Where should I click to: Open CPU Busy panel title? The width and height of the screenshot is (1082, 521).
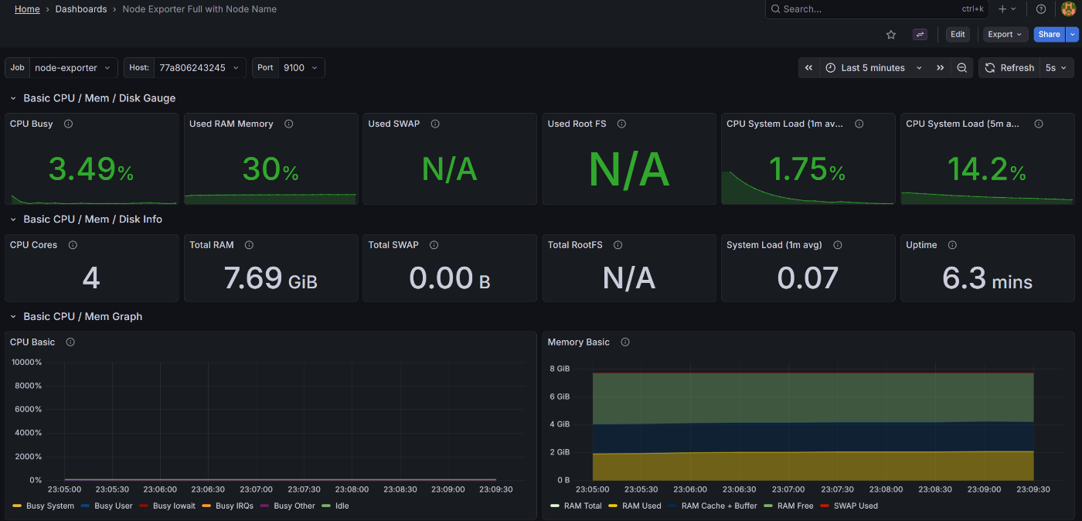click(32, 124)
